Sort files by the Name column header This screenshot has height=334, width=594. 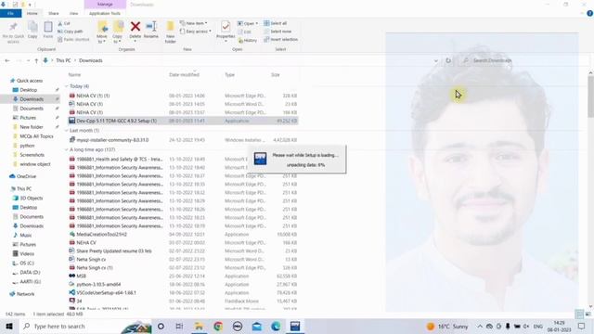(74, 74)
